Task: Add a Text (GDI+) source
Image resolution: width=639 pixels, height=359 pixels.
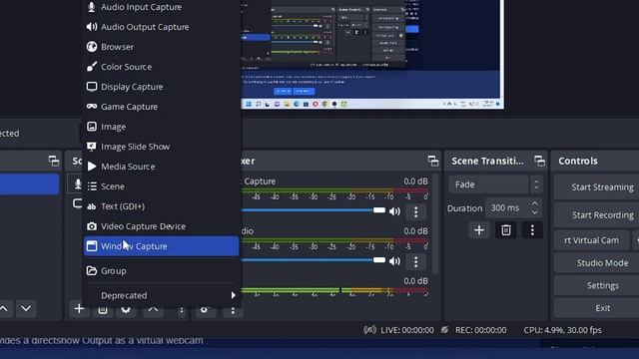Action: pyautogui.click(x=162, y=206)
